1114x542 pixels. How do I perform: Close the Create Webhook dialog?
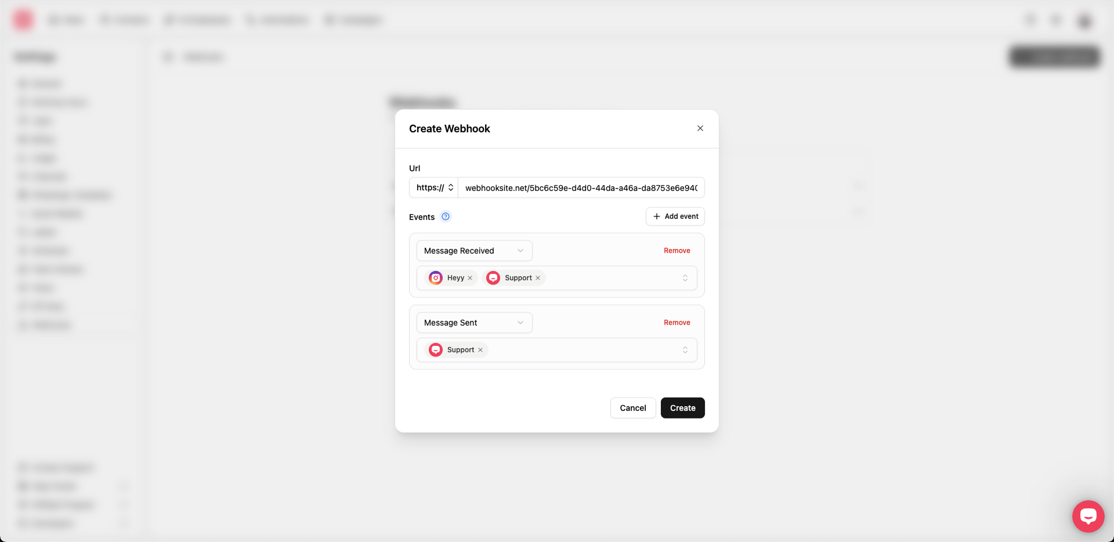click(x=700, y=128)
